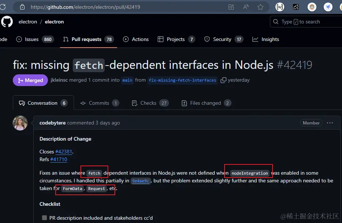Click the blue bird extension icon
The width and height of the screenshot is (342, 223).
click(x=328, y=7)
